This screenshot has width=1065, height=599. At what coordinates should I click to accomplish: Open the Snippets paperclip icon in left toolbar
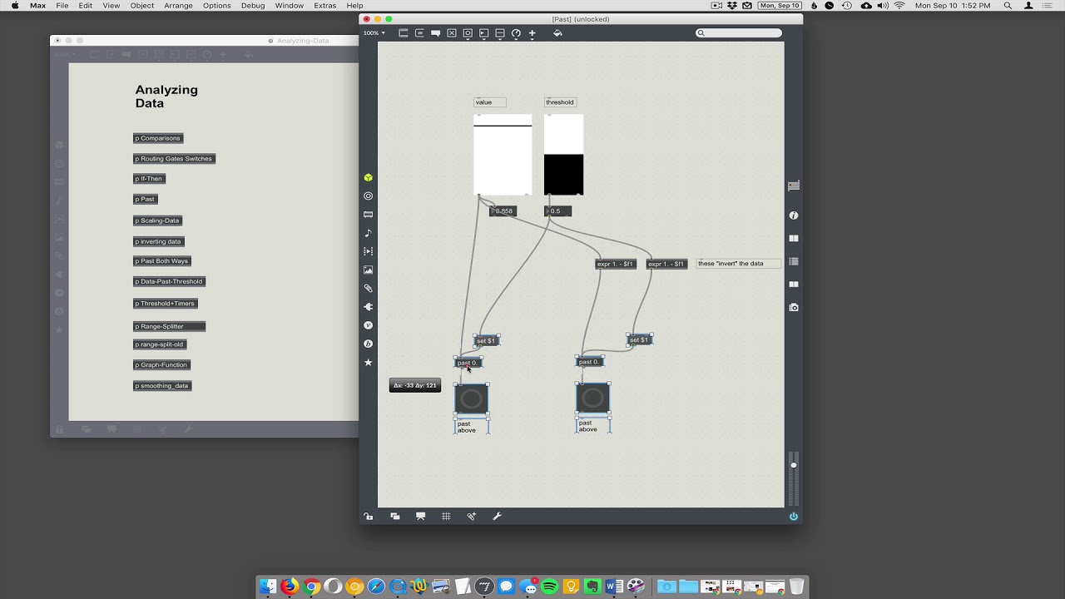point(369,289)
